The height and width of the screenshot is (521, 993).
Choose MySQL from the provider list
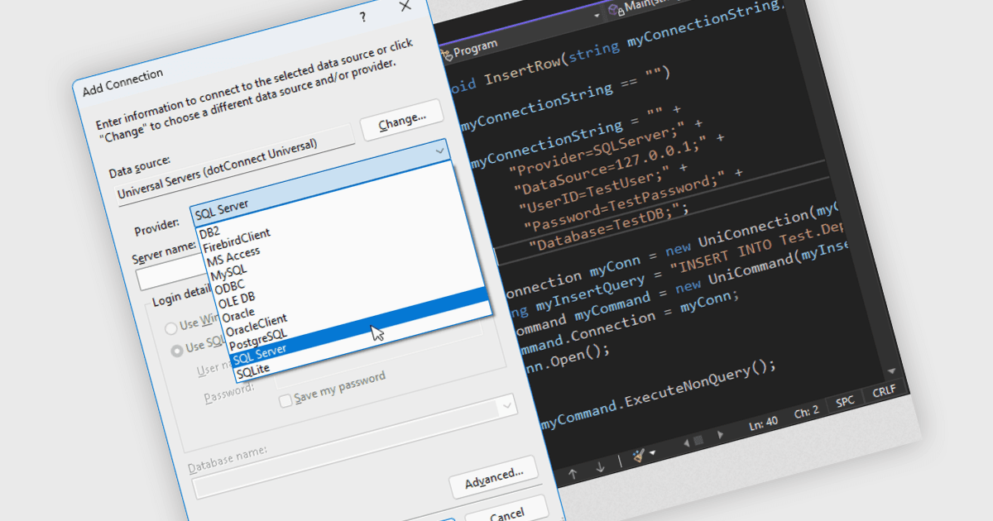coord(228,272)
